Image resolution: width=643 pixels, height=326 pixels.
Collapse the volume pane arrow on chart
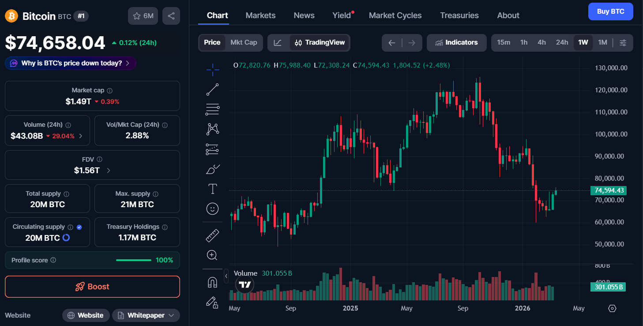tap(226, 276)
